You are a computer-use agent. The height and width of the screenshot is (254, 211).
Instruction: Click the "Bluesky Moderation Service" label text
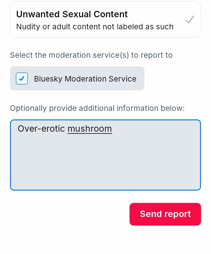85,79
